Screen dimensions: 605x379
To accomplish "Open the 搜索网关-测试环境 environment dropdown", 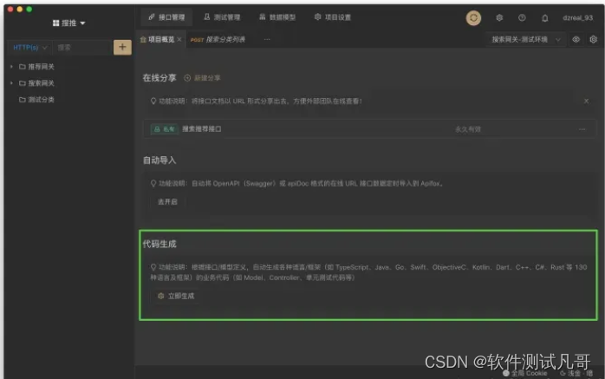I will pos(525,40).
